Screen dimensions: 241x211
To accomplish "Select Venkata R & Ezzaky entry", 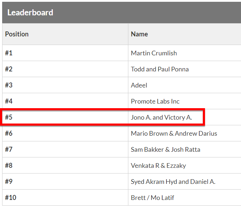I will 158,166.
